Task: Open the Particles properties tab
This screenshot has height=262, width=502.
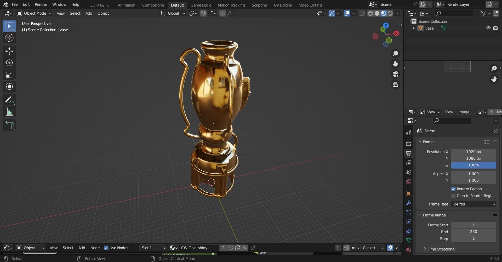Action: click(409, 212)
